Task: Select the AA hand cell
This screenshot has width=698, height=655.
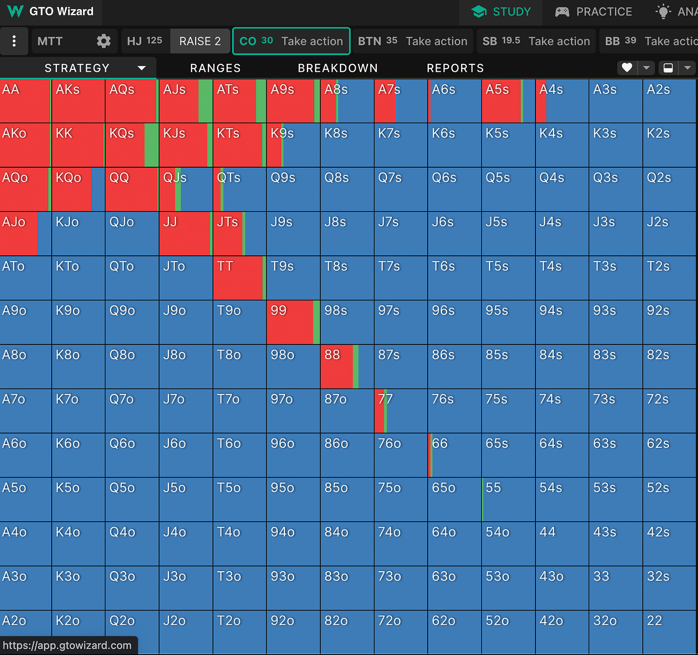Action: (x=25, y=101)
